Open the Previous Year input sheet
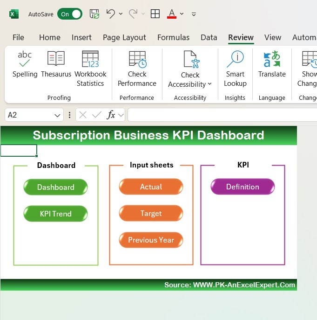Viewport: 317px width, 320px height. (151, 240)
